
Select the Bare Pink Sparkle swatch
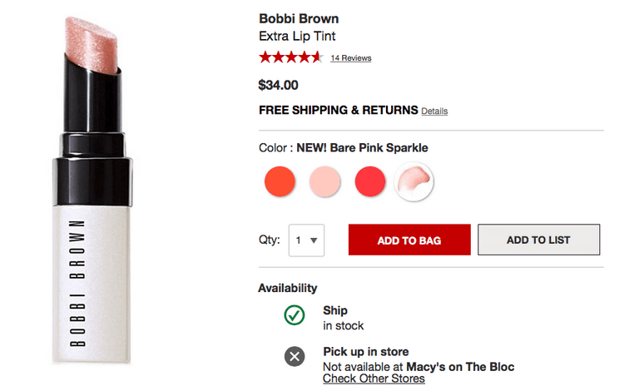pos(414,181)
